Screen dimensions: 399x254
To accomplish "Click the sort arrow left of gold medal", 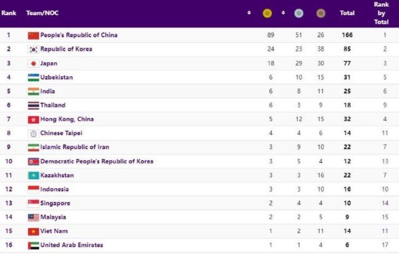I will tap(249, 13).
